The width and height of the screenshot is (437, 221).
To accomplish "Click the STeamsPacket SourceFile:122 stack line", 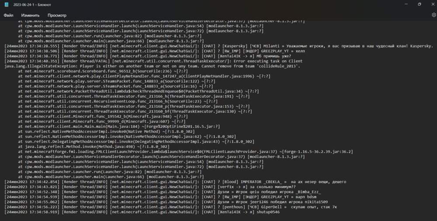I will point(117,81).
